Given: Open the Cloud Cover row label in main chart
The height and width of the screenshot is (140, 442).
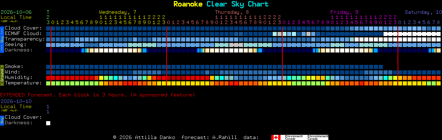Looking at the screenshot, I should pyautogui.click(x=23, y=28).
